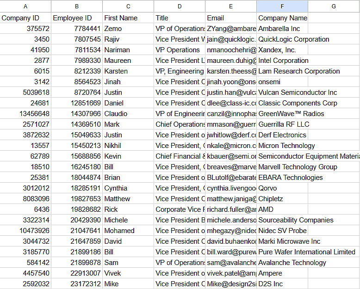Click first name cell "Vivek"
The width and height of the screenshot is (360, 289).
[x=128, y=273]
